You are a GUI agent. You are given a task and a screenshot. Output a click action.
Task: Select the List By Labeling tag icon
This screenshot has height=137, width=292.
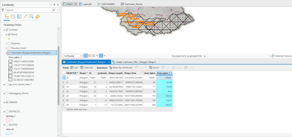pyautogui.click(x=37, y=17)
